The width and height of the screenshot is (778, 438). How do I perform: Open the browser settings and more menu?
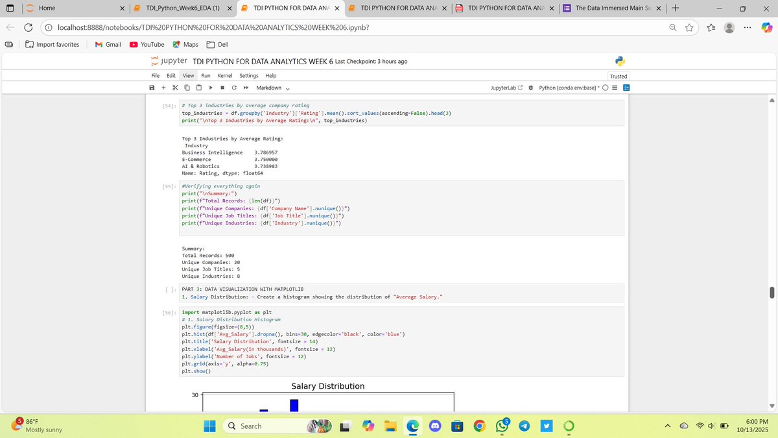click(x=749, y=28)
